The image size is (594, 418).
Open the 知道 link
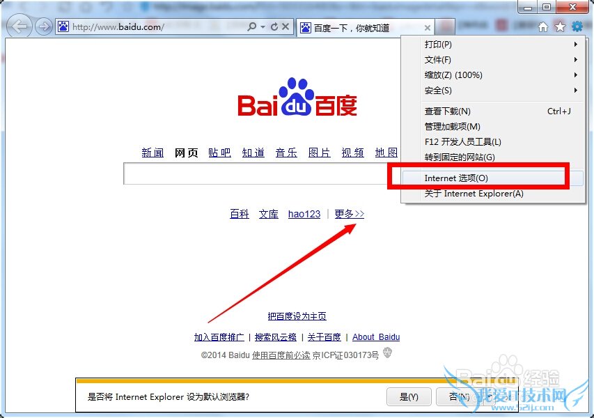253,153
